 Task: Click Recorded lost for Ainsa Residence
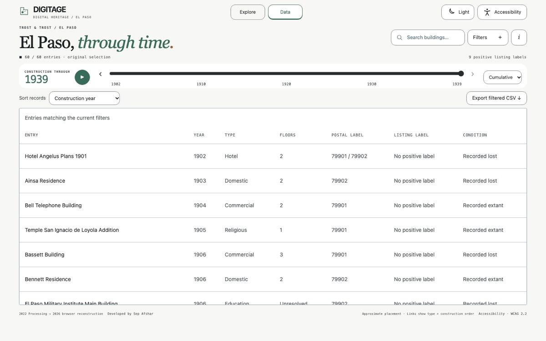pos(480,181)
